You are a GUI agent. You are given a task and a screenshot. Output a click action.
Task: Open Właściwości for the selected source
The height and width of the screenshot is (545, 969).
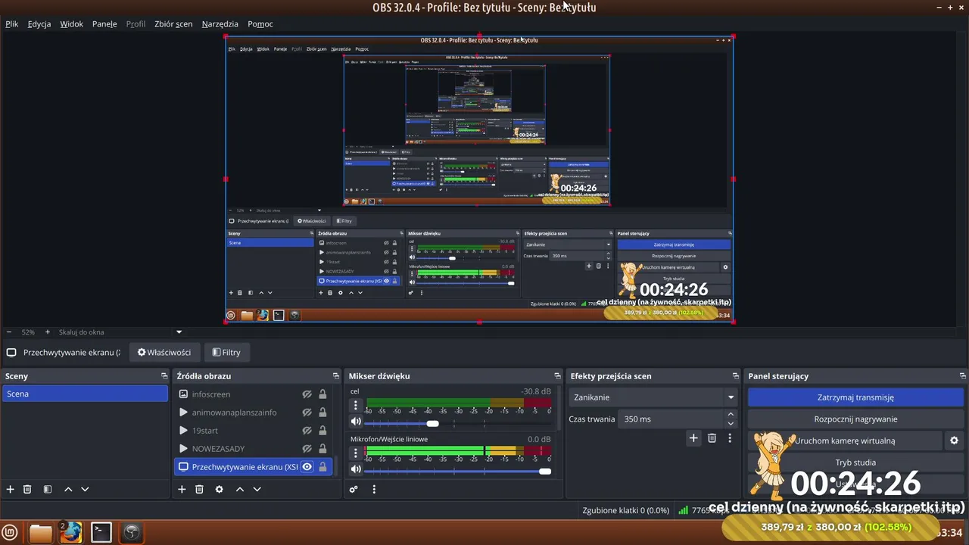pos(164,352)
